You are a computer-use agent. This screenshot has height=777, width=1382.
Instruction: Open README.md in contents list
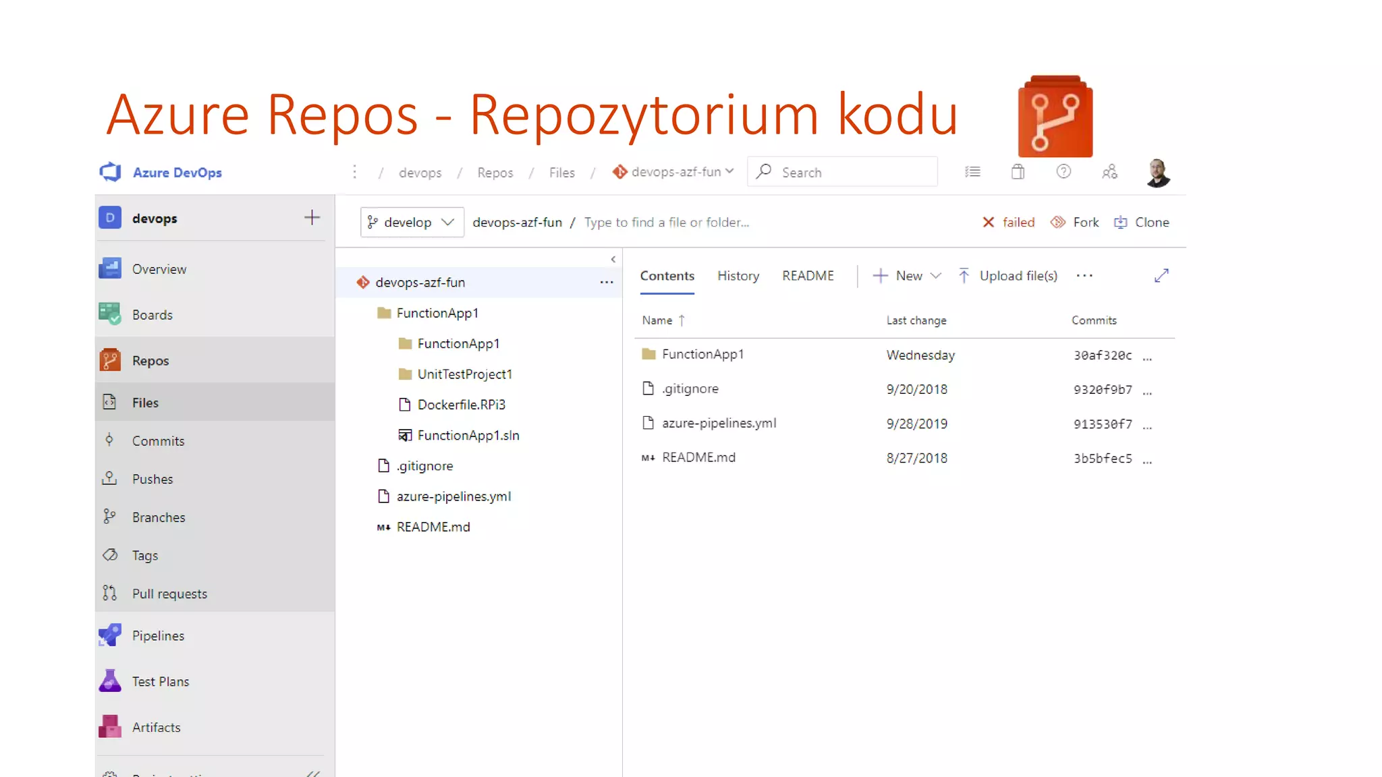pos(698,457)
